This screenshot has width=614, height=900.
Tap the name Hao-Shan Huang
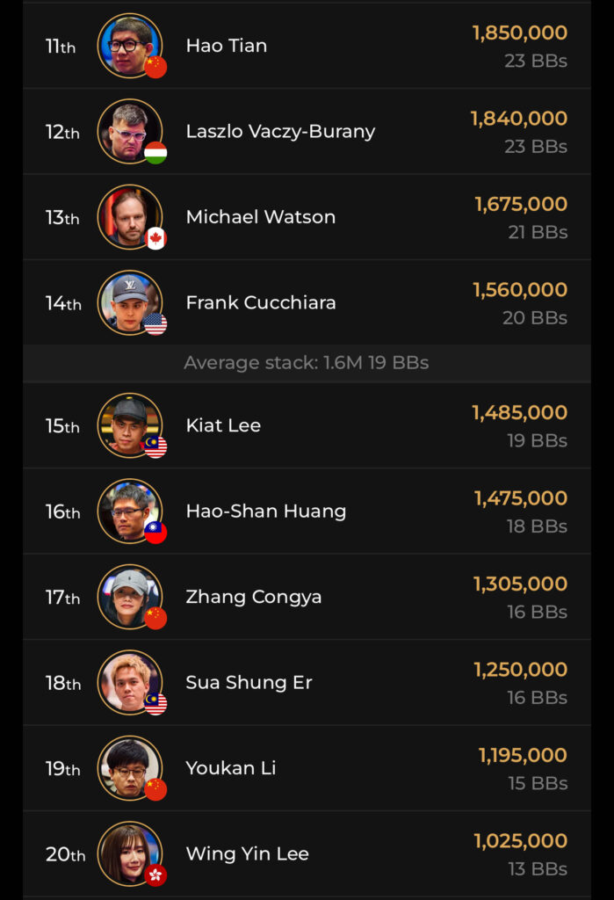266,511
